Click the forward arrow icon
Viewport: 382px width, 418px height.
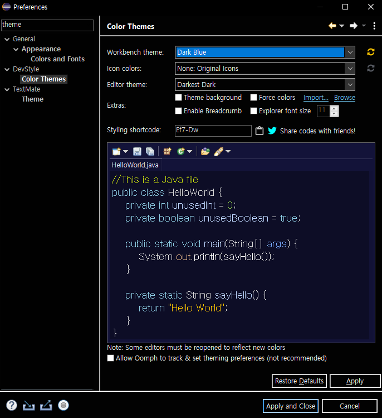pyautogui.click(x=354, y=26)
